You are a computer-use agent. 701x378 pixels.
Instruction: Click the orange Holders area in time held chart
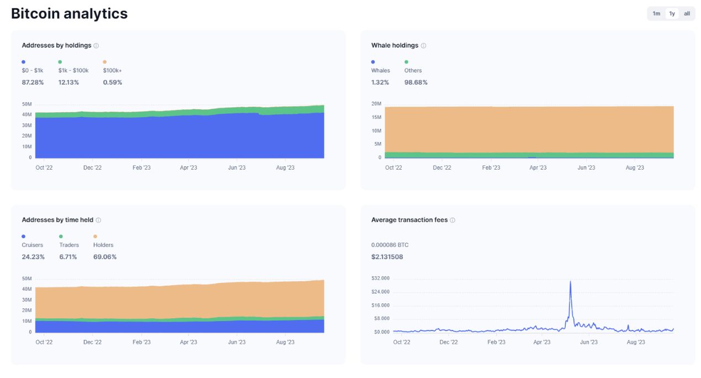tap(179, 301)
